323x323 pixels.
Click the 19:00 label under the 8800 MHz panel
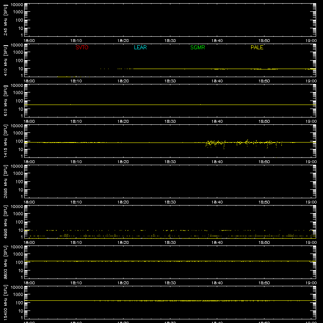(311, 283)
